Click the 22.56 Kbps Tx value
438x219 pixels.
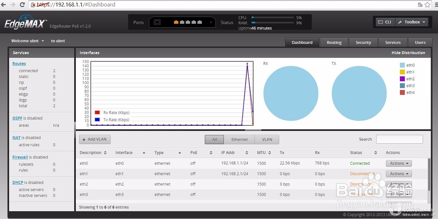click(x=290, y=163)
